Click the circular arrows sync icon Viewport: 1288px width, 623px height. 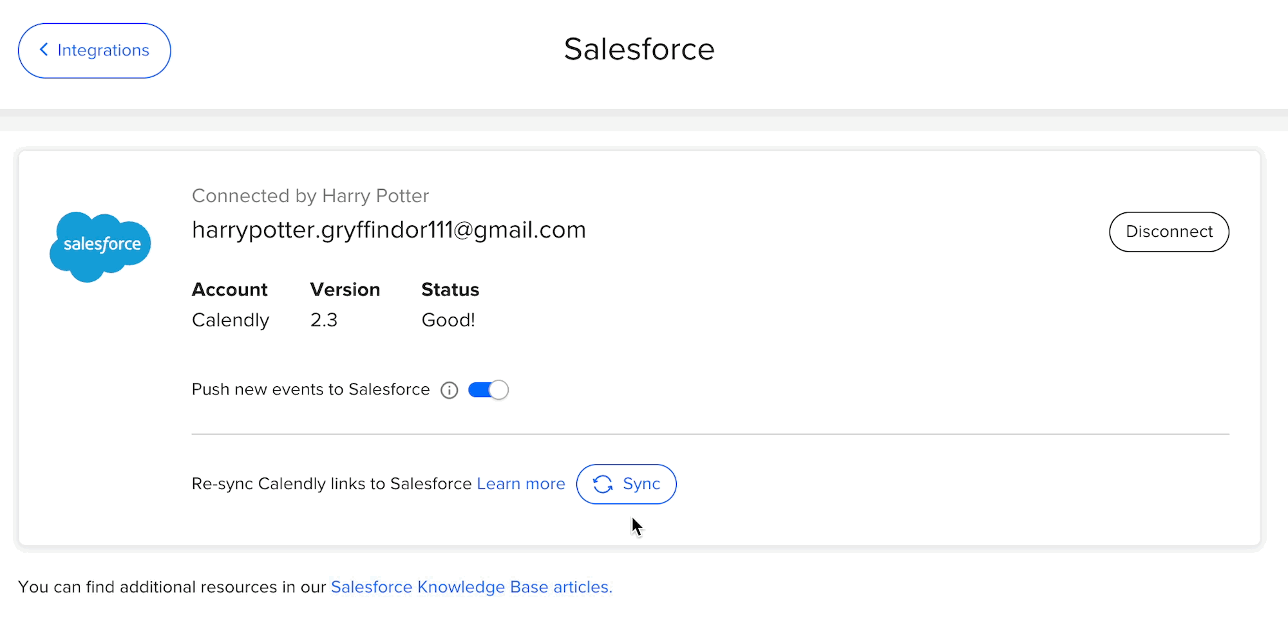click(x=603, y=484)
